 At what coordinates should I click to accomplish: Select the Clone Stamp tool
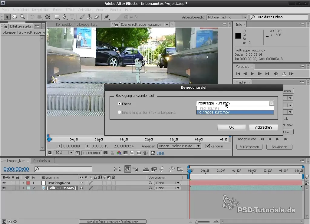[89, 17]
